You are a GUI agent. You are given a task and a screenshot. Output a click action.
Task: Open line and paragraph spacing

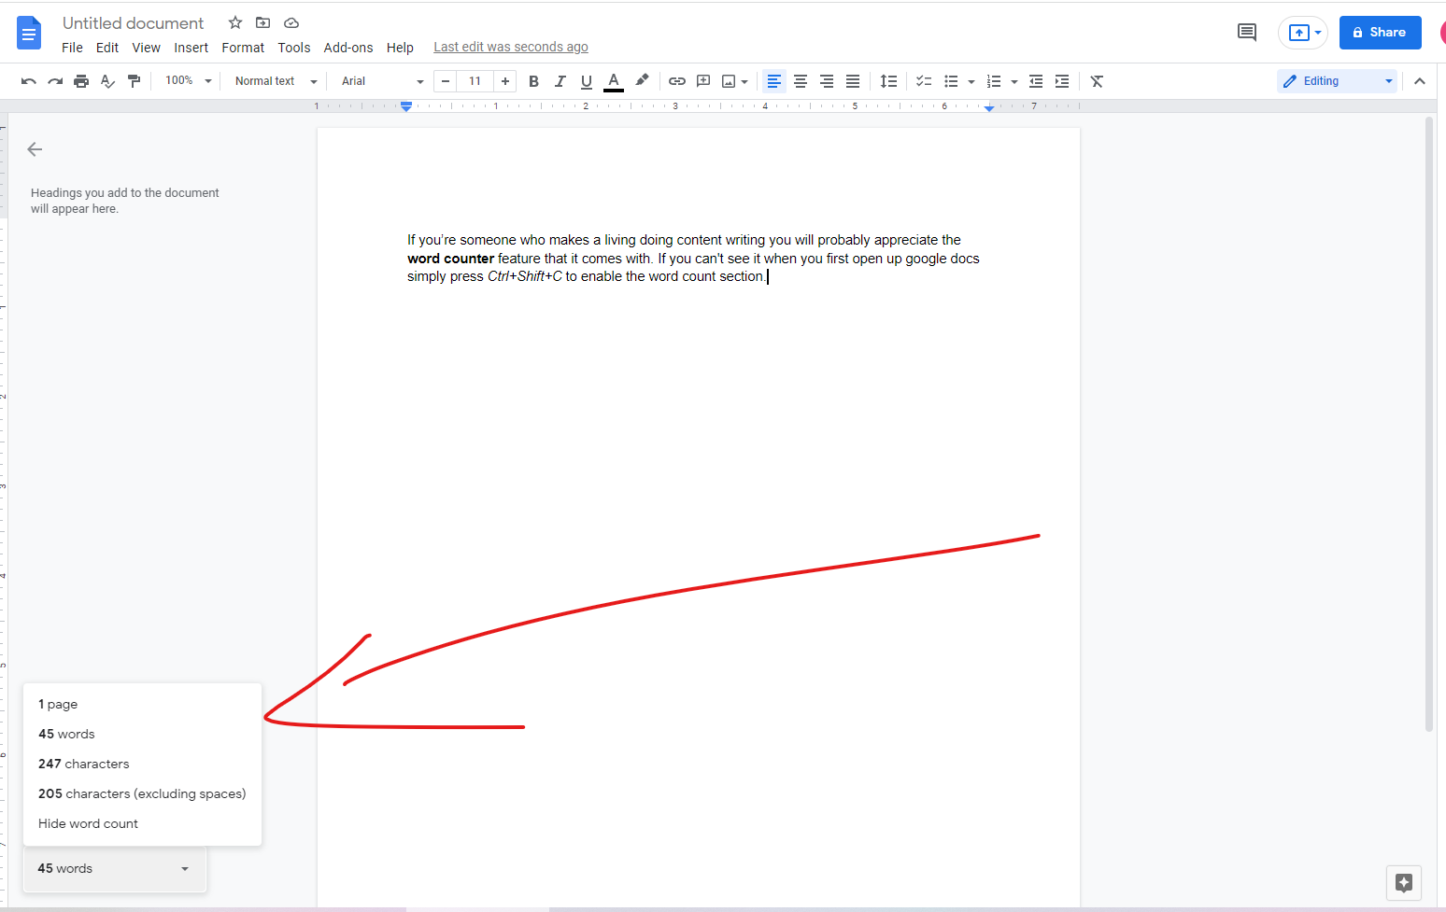[x=888, y=81]
